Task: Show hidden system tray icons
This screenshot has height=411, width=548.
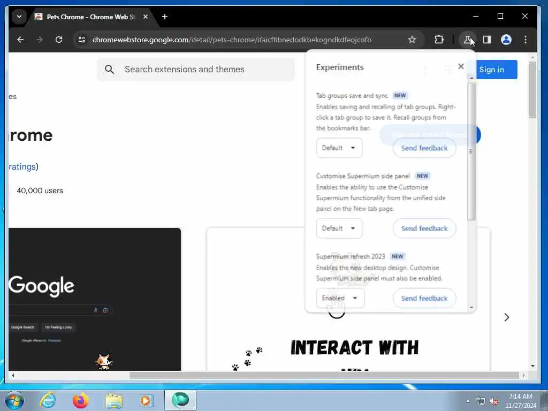Action: pos(468,401)
